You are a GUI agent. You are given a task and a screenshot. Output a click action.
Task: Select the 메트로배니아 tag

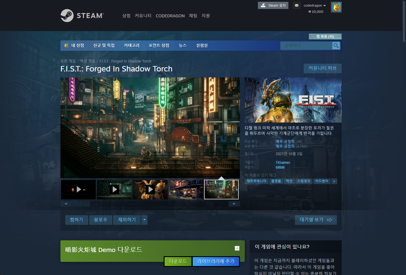(256, 181)
